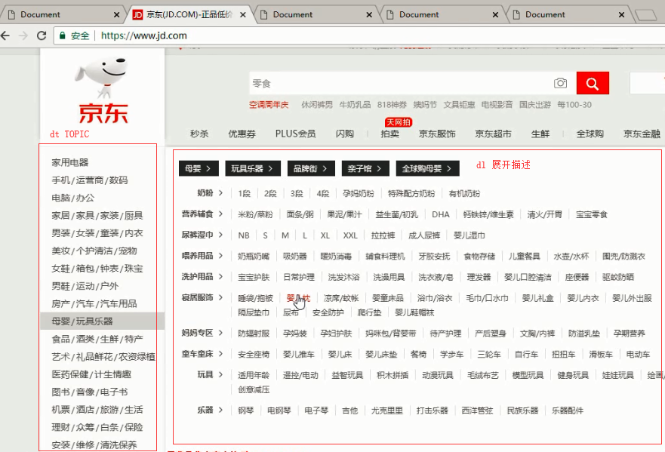
Task: Open PLUS会员 navigation item
Action: pyautogui.click(x=296, y=134)
